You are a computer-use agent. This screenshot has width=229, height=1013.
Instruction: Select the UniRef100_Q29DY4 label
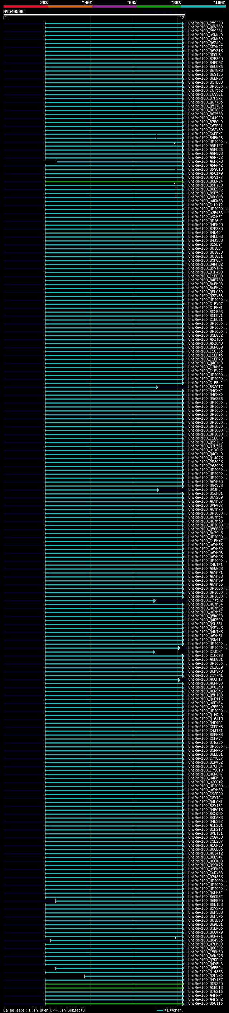(x=205, y=245)
